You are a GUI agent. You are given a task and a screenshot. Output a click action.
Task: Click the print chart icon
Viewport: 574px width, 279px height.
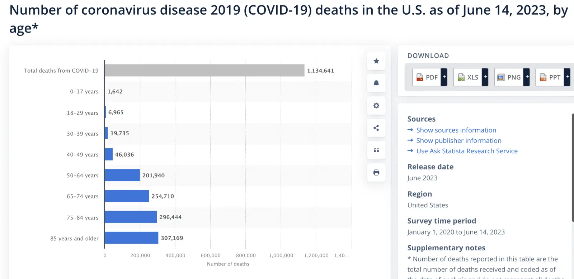(x=376, y=173)
